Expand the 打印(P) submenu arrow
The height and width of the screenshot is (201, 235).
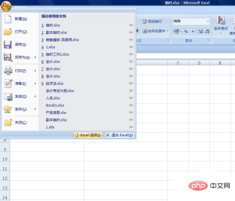[x=35, y=71]
